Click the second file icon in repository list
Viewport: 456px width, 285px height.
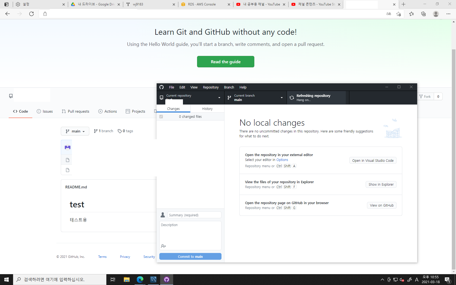point(68,170)
